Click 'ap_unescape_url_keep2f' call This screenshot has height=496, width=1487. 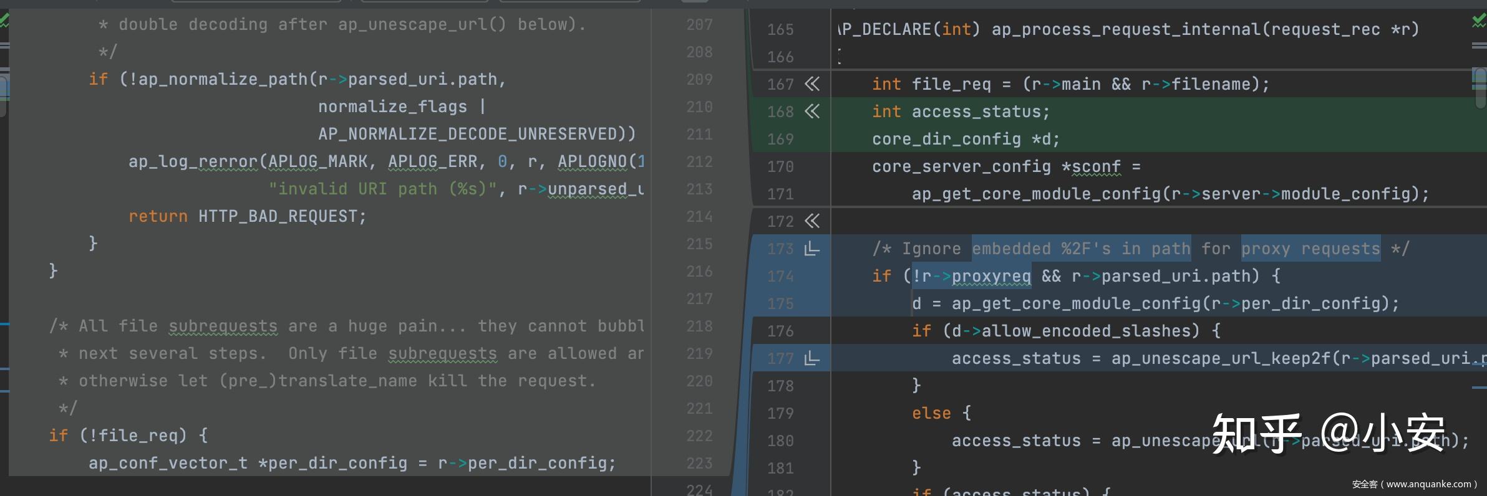tap(1221, 358)
